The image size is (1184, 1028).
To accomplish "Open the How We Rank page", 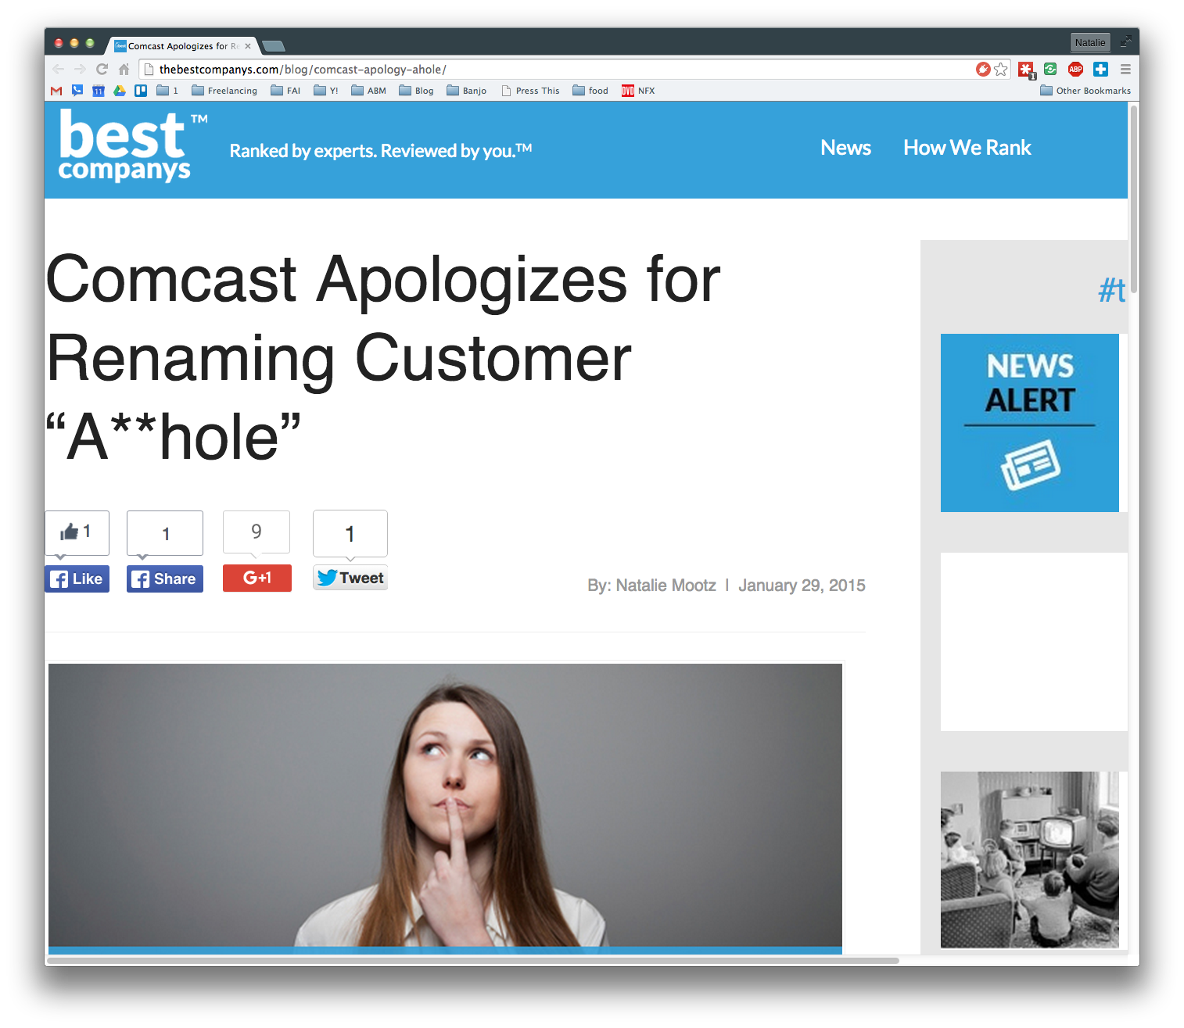I will (x=967, y=148).
